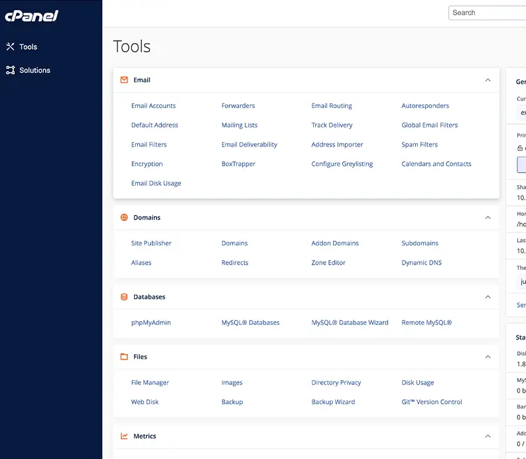Screen dimensions: 526x459
Task: Click the cPanel logo
Action: click(31, 16)
